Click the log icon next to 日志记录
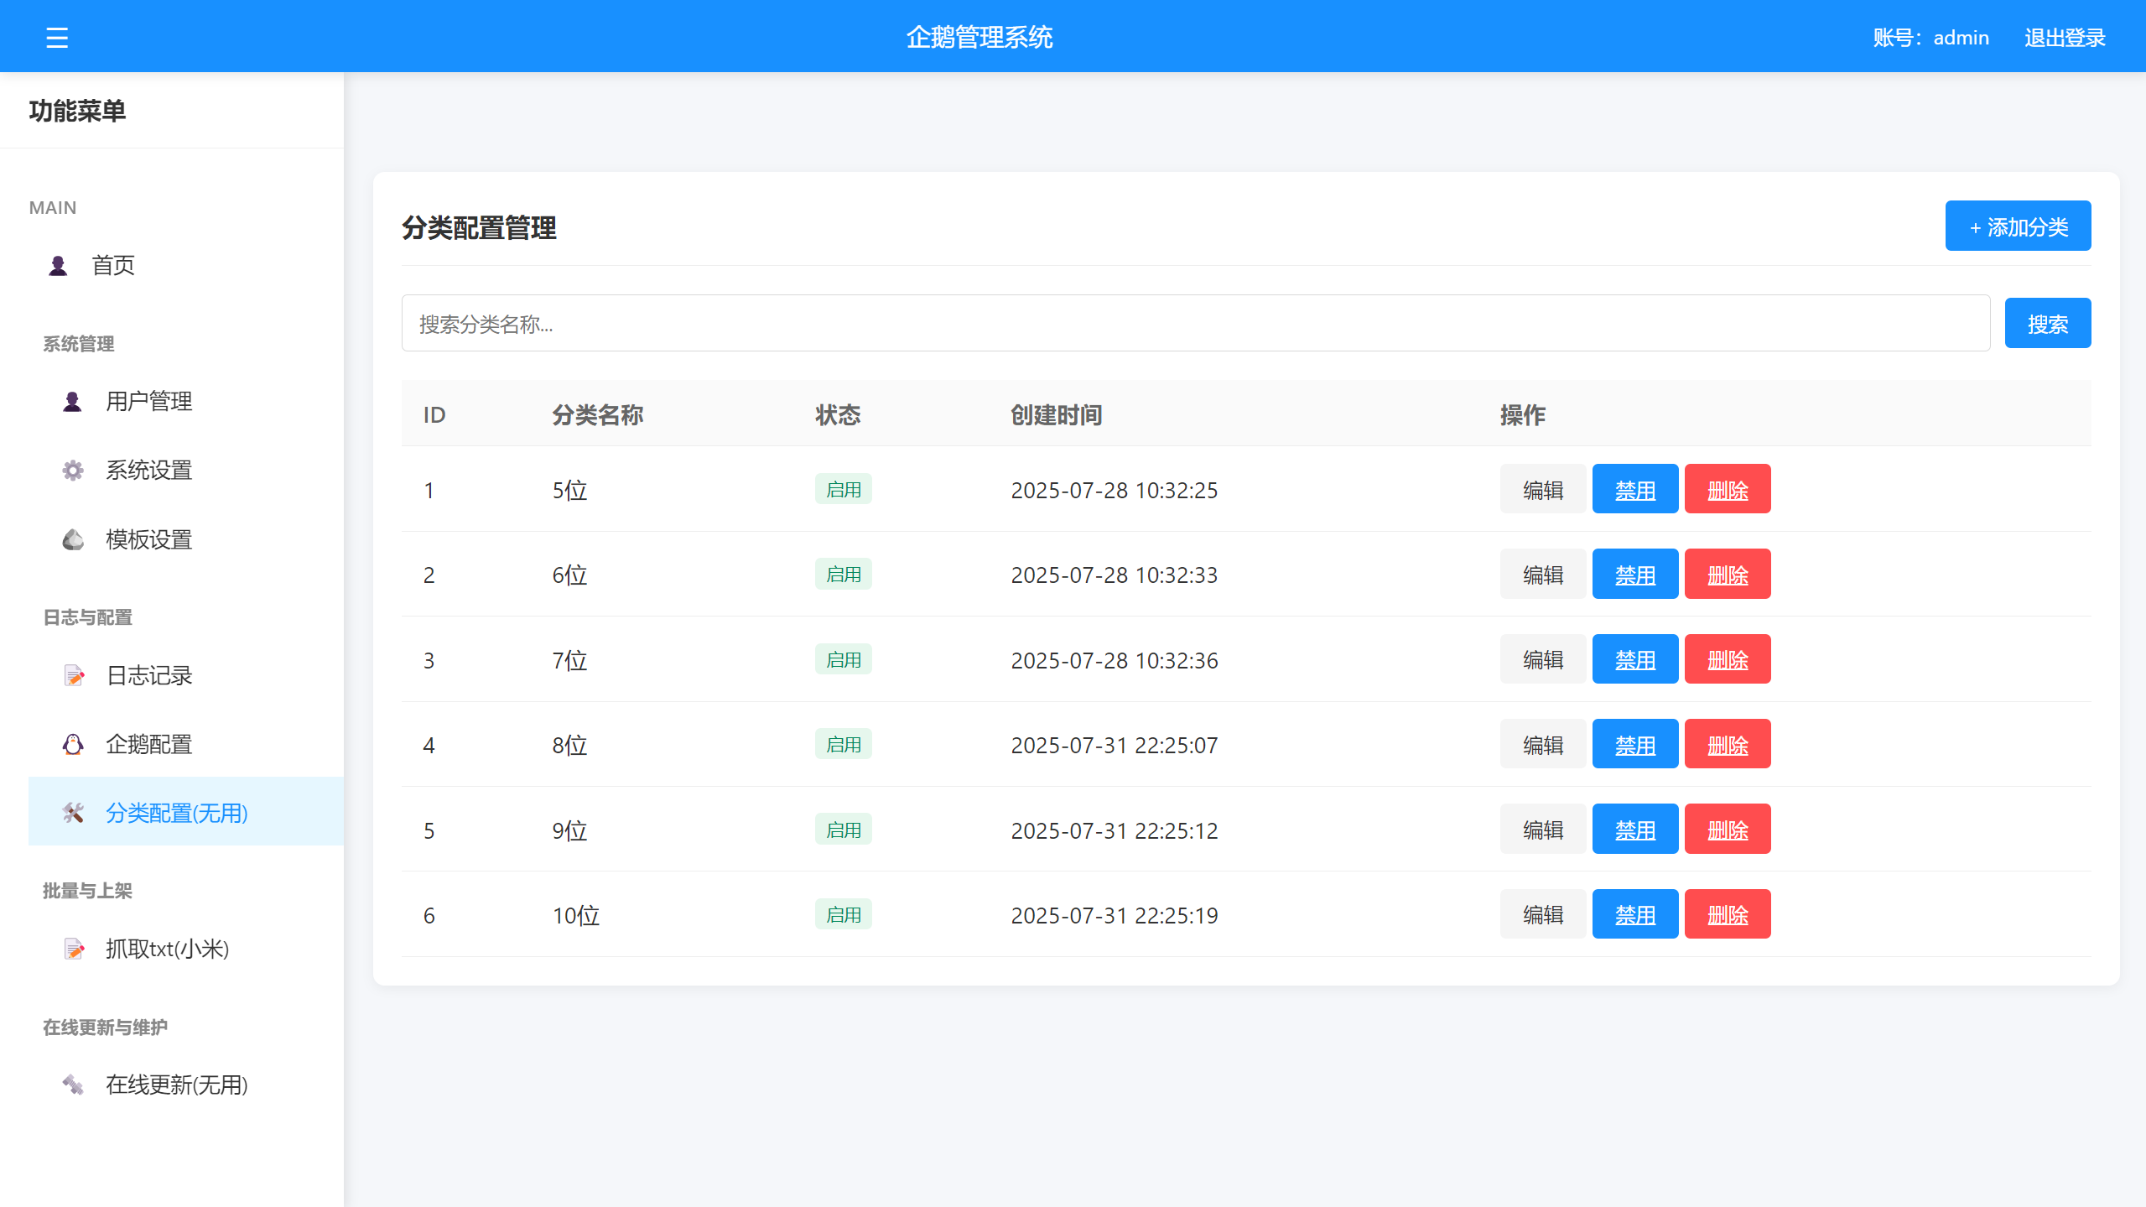Screen dimensions: 2146x1207 [x=73, y=675]
